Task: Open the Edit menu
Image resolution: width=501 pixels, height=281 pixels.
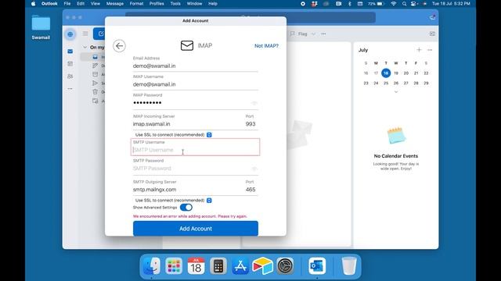Action: (81, 3)
